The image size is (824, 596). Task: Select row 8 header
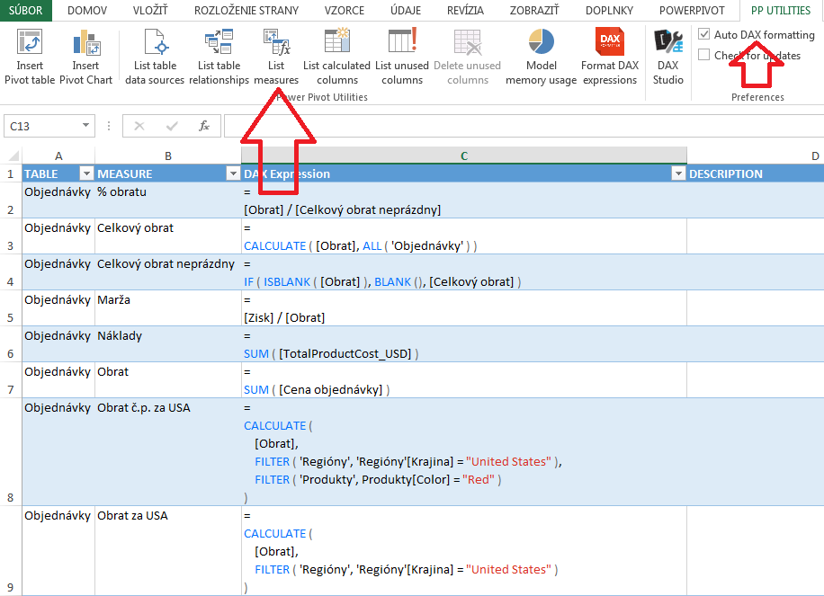[11, 451]
